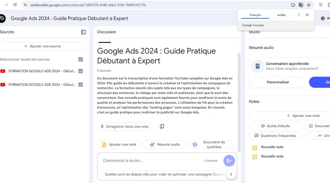Open the settings gear icon

323,19
